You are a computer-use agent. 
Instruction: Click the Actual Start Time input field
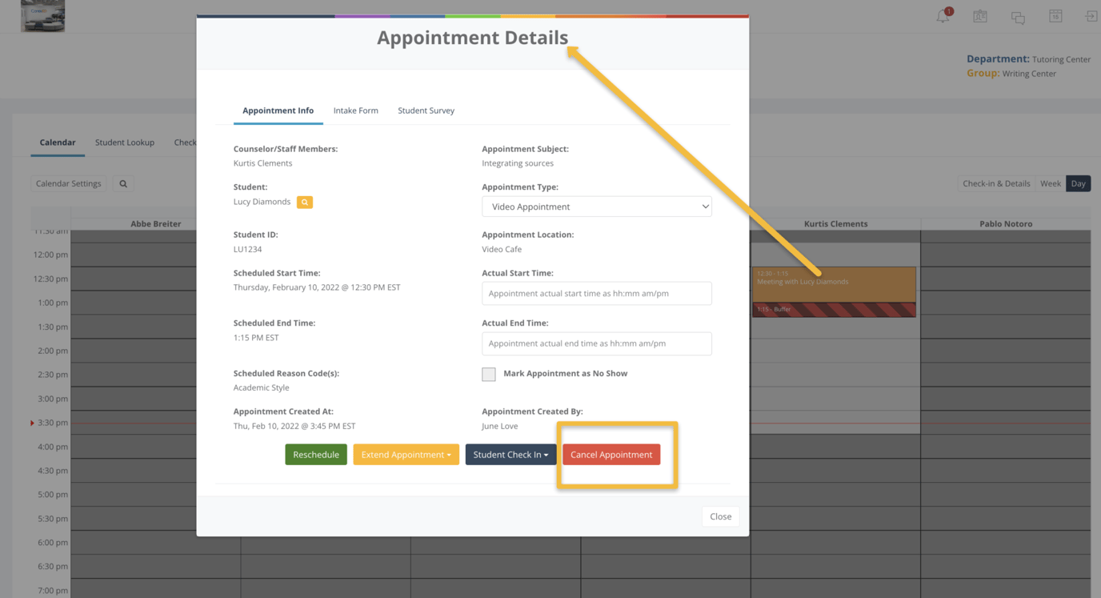pos(596,293)
